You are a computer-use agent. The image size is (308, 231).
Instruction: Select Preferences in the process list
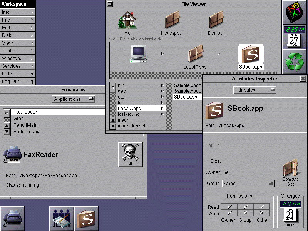[x=58, y=131]
